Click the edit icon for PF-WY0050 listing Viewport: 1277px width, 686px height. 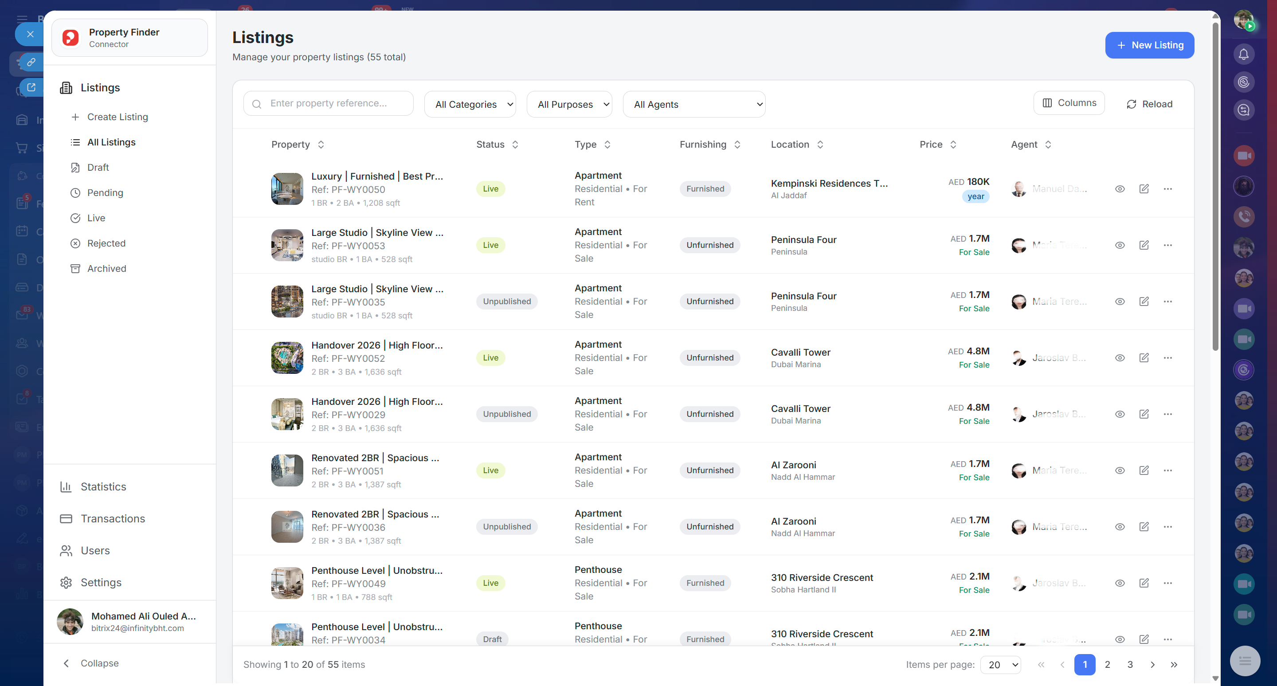tap(1144, 189)
